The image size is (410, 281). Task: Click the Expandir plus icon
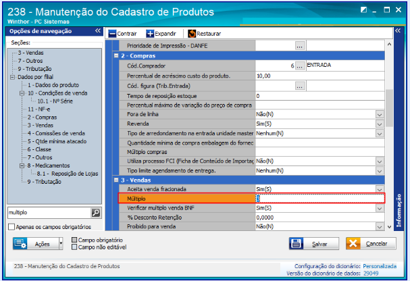tap(150, 34)
